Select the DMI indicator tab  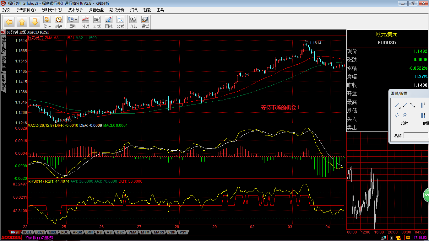[90, 232]
